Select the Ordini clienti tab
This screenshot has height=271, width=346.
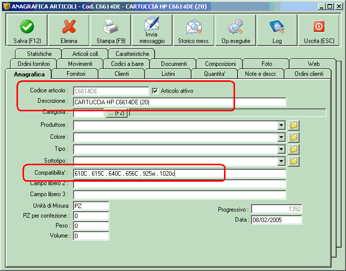(308, 74)
